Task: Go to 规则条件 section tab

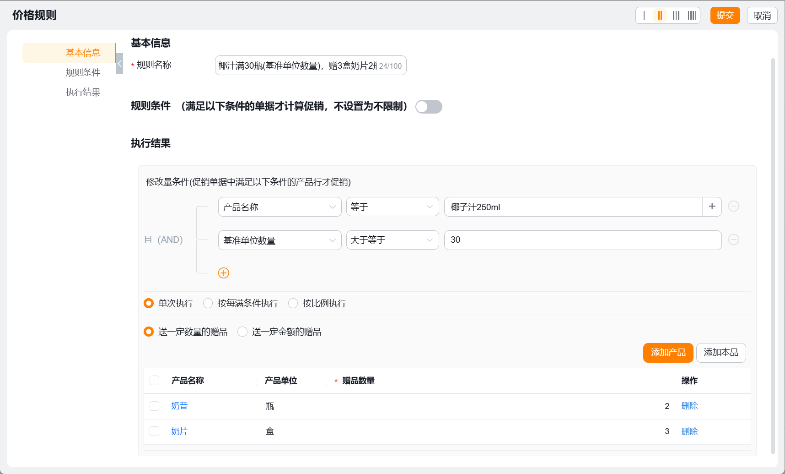Action: pos(82,72)
